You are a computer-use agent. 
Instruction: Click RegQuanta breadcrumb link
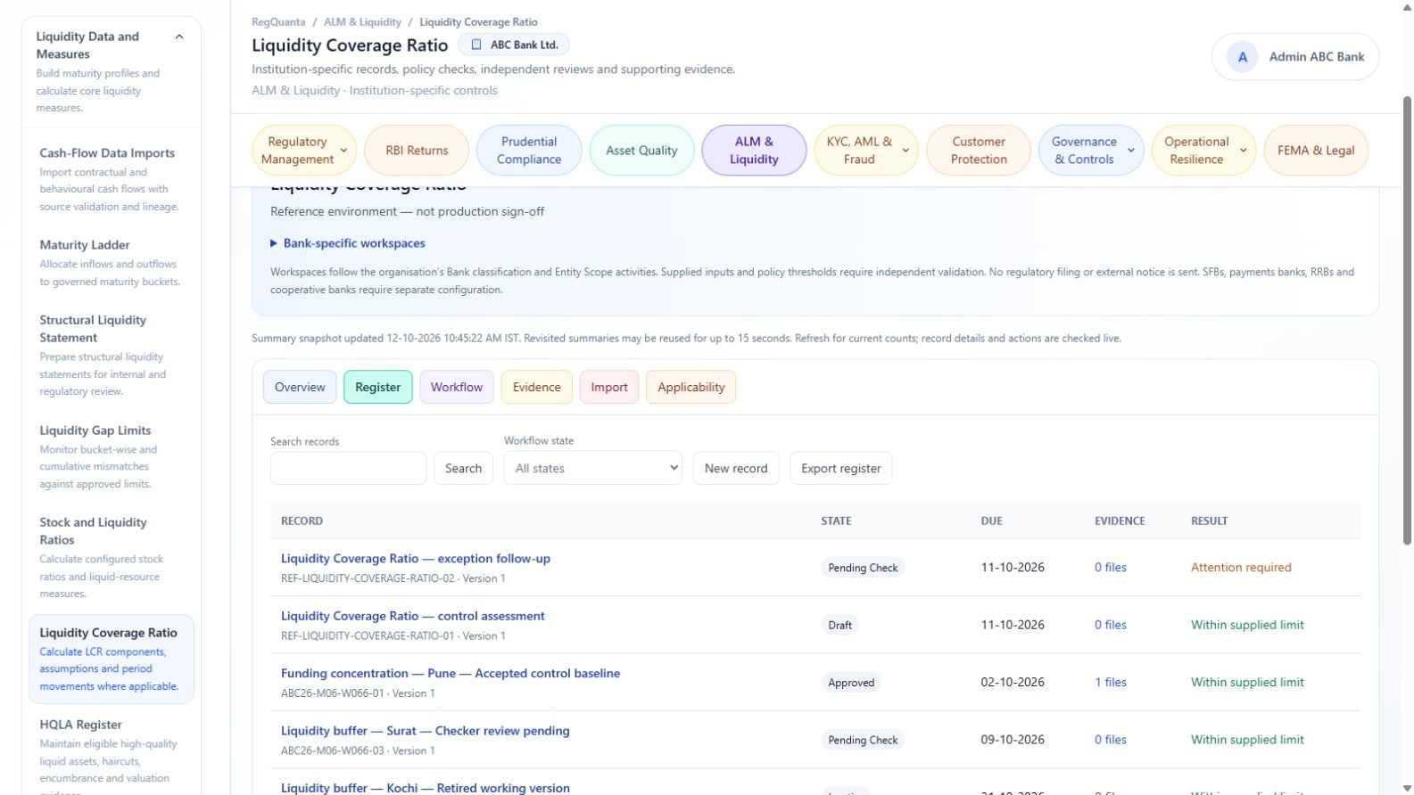pos(278,22)
